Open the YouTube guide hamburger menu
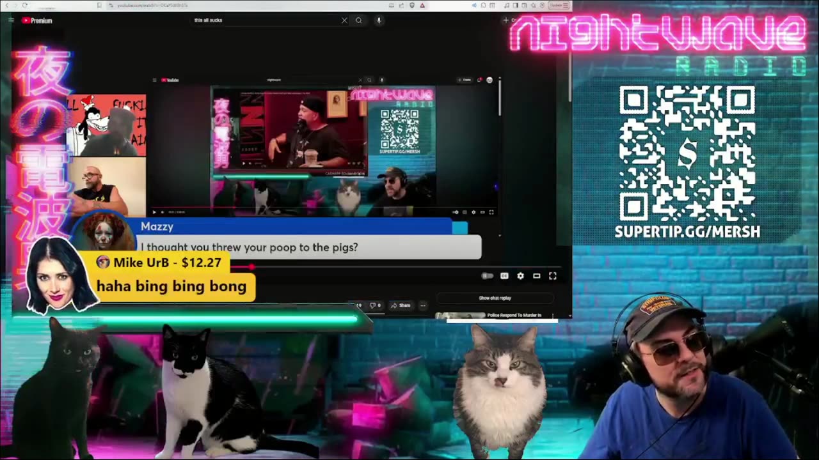This screenshot has width=819, height=460. coord(11,20)
